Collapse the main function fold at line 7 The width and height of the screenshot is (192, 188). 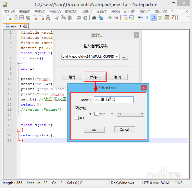[x=19, y=63]
